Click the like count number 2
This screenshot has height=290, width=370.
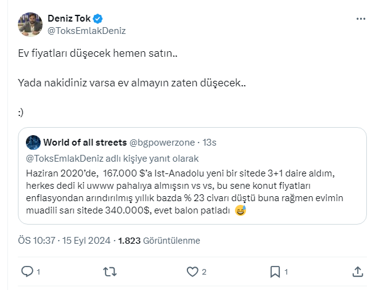pyautogui.click(x=204, y=271)
